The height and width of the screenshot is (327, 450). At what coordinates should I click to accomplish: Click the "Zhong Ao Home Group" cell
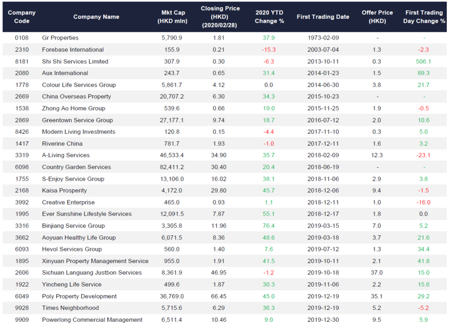tap(73, 108)
